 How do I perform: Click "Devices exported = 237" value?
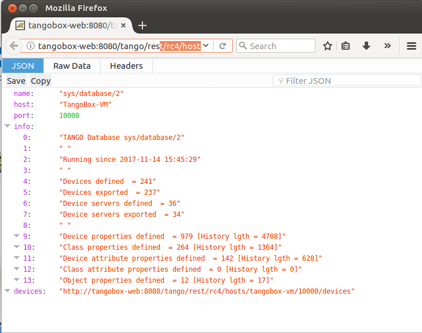[x=109, y=193]
